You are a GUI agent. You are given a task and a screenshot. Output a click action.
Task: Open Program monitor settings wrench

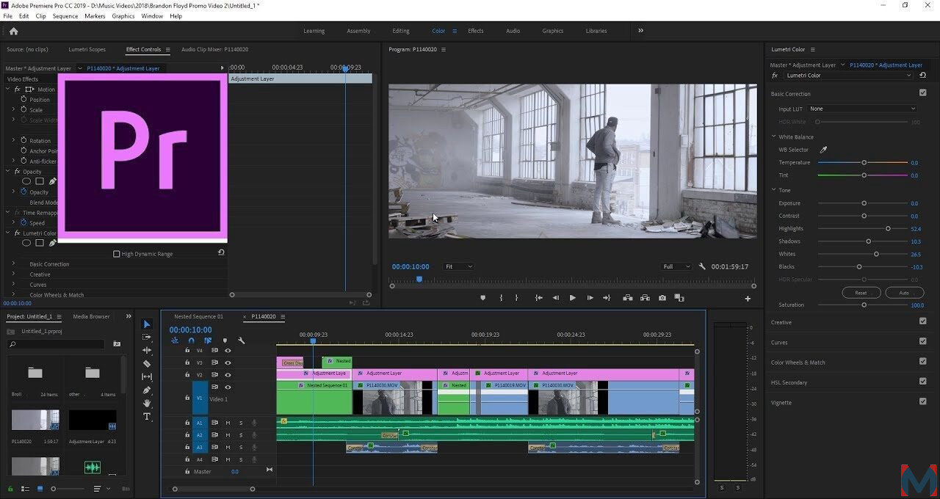pos(702,266)
